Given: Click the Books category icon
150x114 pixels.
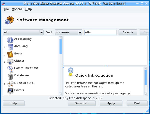Looking at the screenshot, I should point(10,55).
